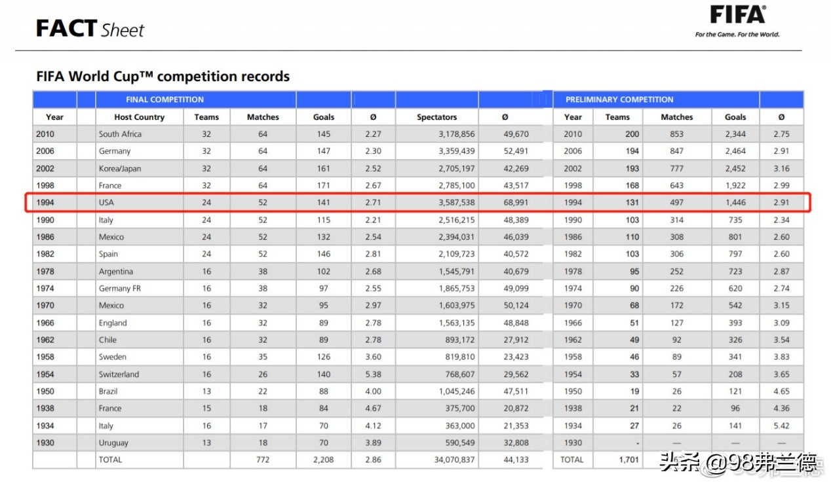Select preliminary goals value '2,464' for 2006
This screenshot has width=831, height=487.
point(735,151)
